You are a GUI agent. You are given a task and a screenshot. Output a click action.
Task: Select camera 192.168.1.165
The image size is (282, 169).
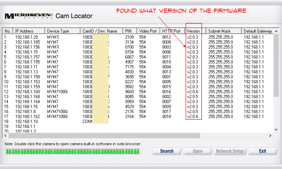[138, 42]
